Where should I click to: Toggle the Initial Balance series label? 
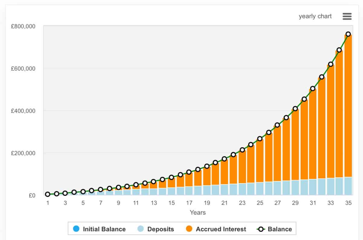click(x=104, y=229)
